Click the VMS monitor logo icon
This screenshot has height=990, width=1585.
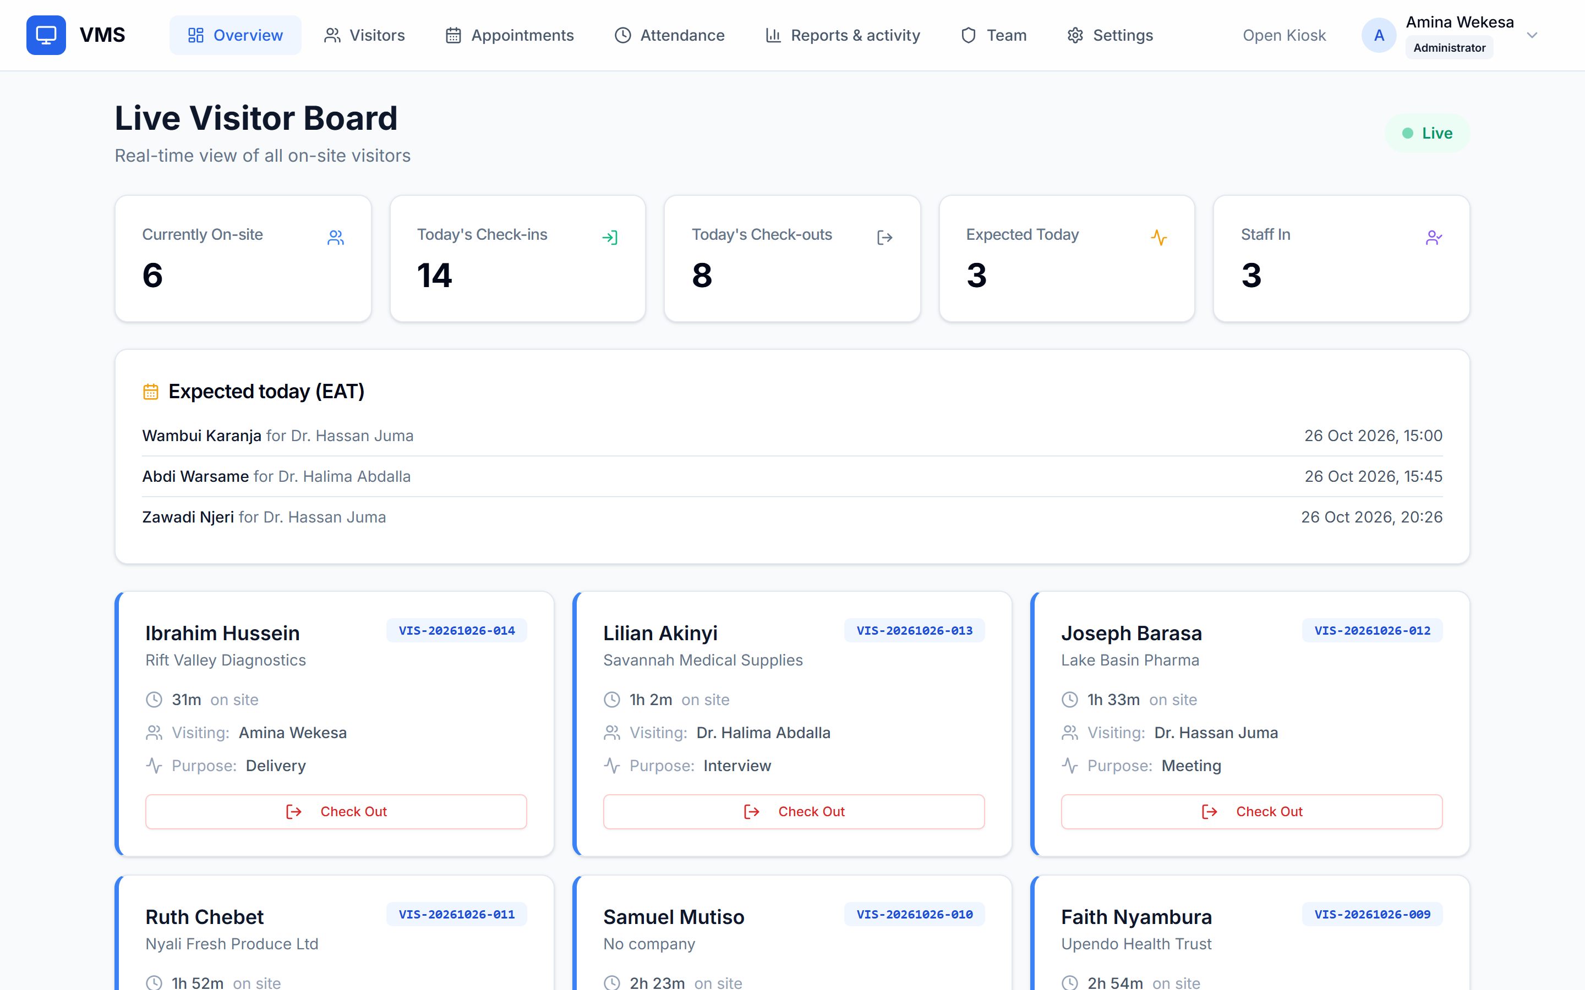pyautogui.click(x=46, y=35)
